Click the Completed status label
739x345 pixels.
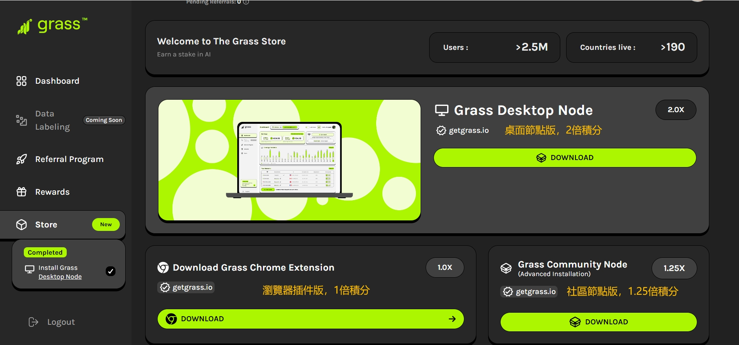point(45,252)
